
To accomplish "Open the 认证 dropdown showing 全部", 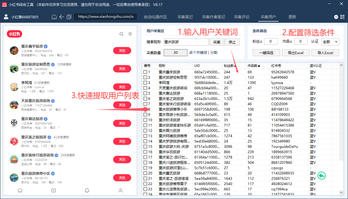I will point(330,42).
